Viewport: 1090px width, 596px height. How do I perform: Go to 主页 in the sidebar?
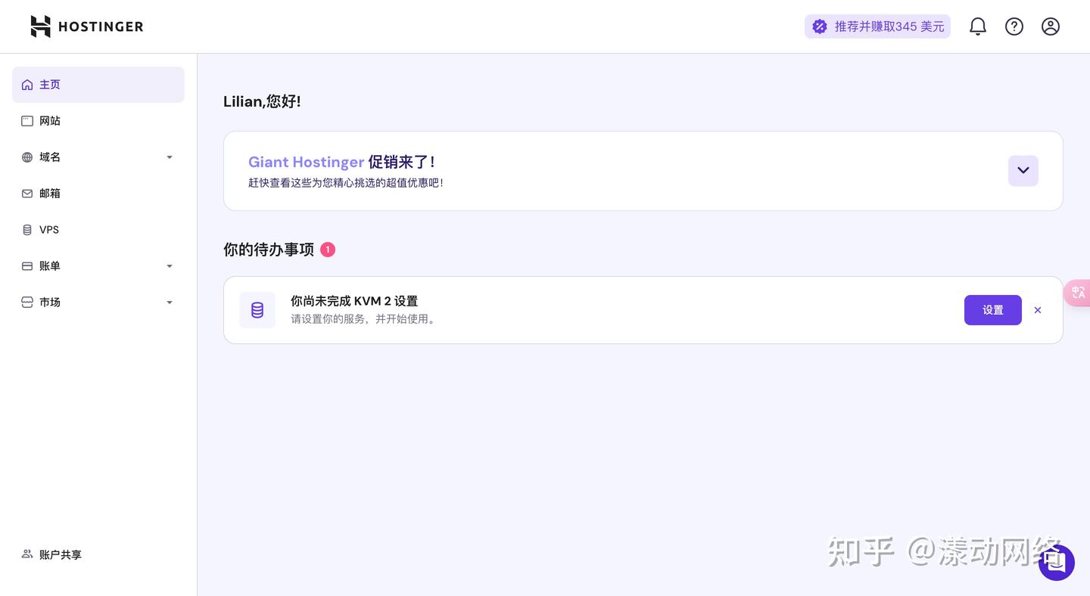tap(98, 85)
